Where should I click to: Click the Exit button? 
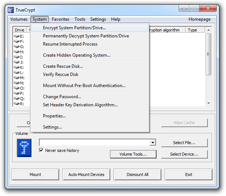pos(189,175)
